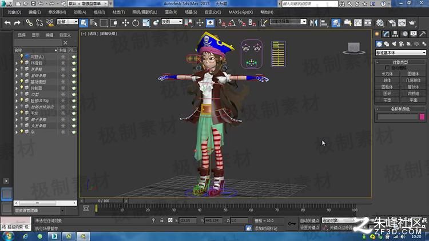This screenshot has height=241, width=429.
Task: Open the Material Editor icon
Action: [380, 23]
